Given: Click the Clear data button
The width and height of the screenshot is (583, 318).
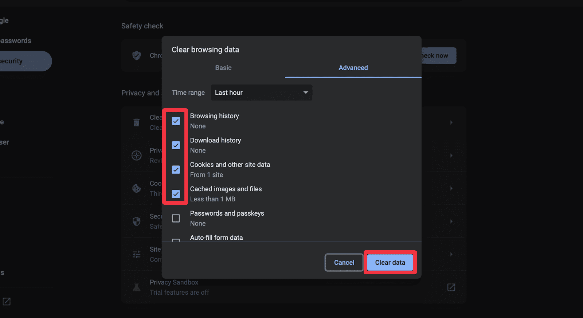Looking at the screenshot, I should 390,263.
